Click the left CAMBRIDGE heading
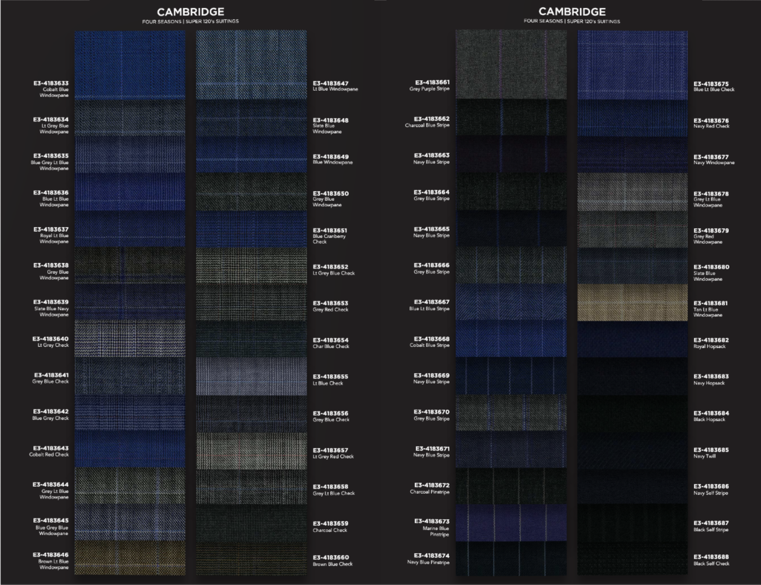The width and height of the screenshot is (761, 585). (191, 12)
